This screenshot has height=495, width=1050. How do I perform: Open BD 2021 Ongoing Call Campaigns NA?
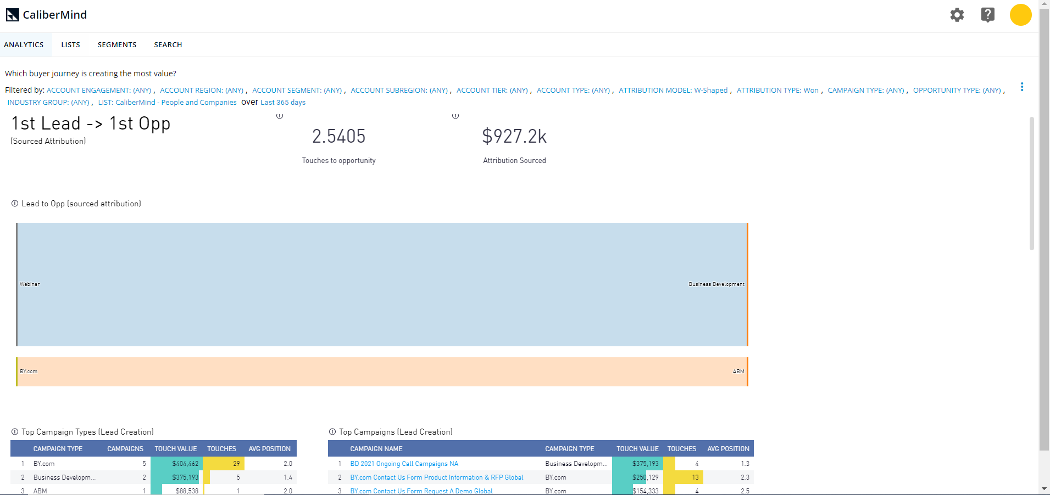tap(404, 464)
